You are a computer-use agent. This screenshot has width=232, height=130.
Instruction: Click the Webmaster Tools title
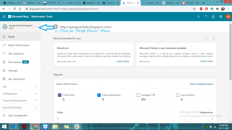click(42, 17)
